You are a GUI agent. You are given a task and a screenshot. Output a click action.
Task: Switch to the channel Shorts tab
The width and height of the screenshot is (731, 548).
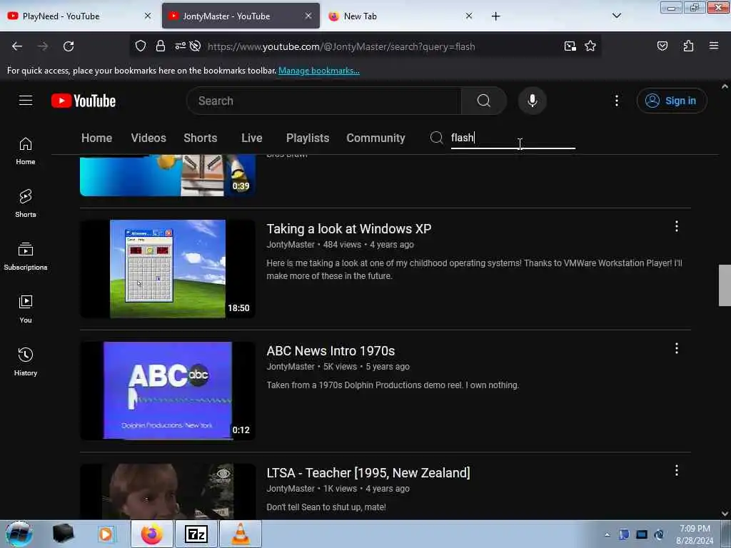(x=201, y=138)
